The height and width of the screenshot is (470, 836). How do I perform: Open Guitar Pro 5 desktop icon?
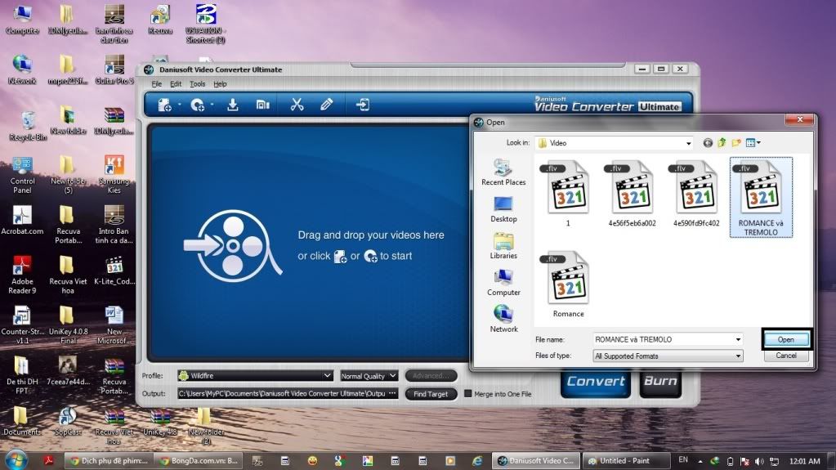point(114,70)
